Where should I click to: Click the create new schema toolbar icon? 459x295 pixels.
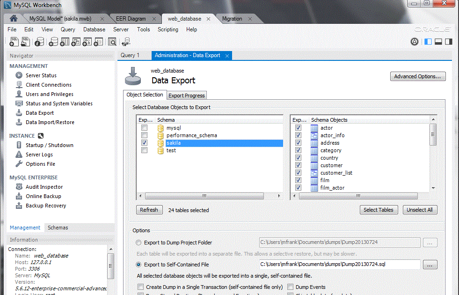(x=53, y=42)
